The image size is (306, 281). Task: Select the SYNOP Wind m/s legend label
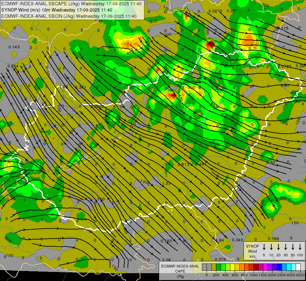pos(252,251)
